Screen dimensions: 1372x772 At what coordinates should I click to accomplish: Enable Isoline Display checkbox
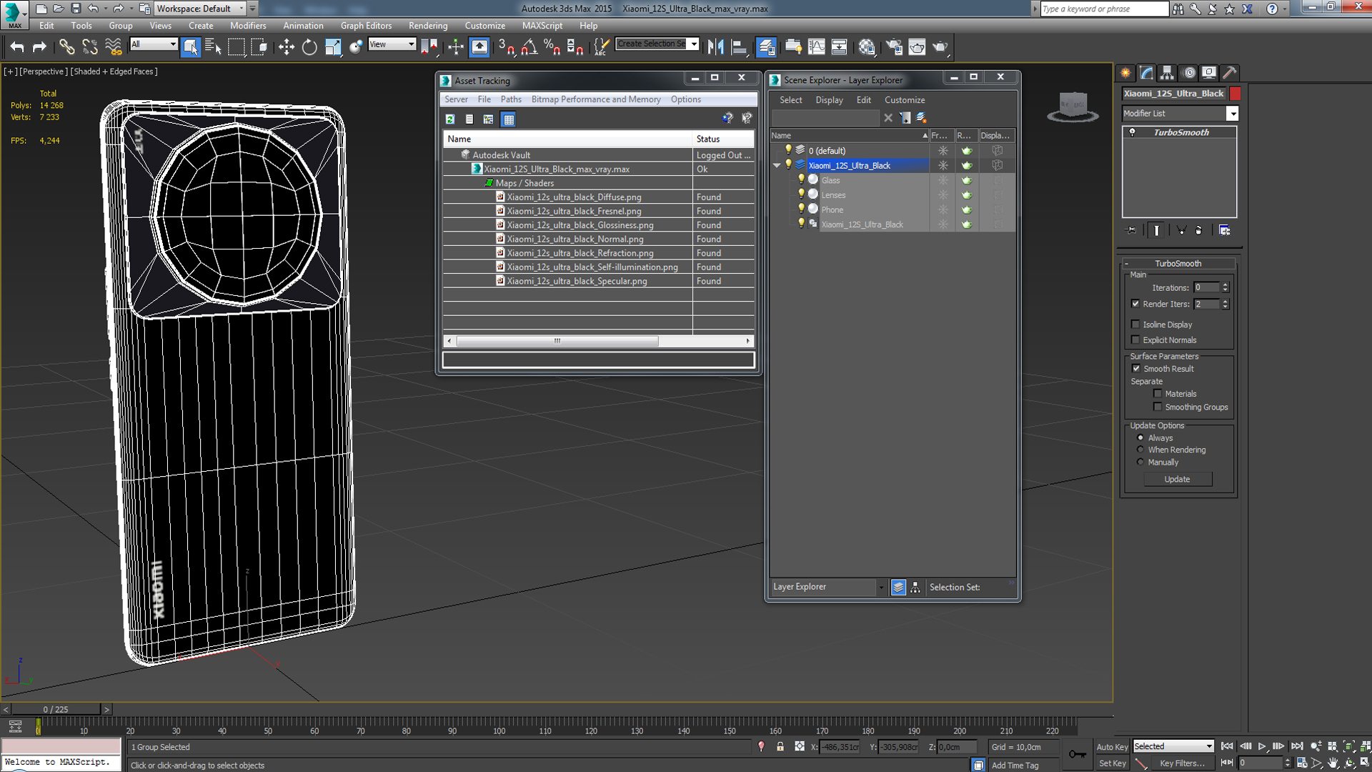tap(1135, 325)
